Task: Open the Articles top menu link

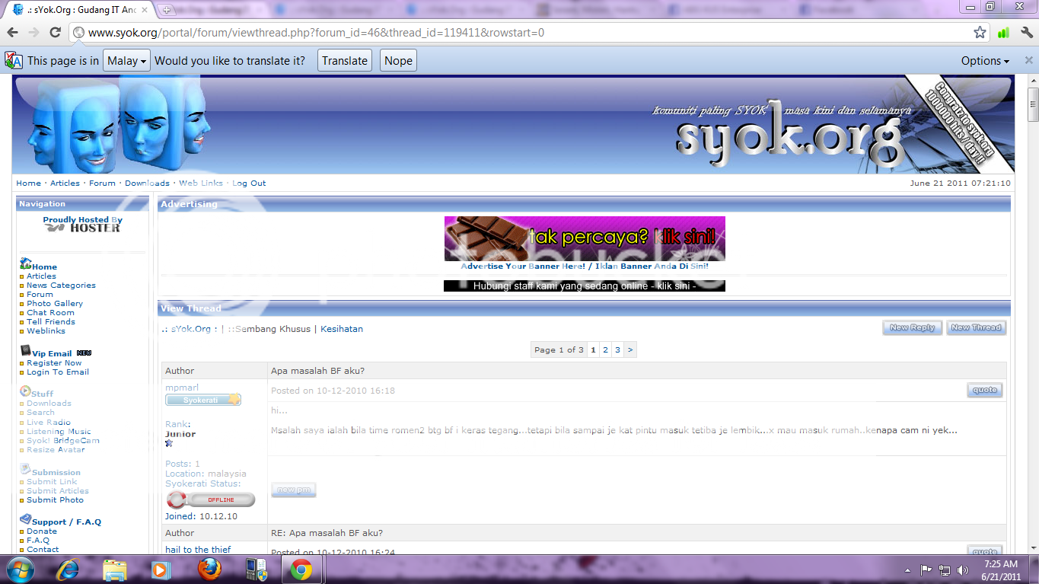Action: pos(65,183)
